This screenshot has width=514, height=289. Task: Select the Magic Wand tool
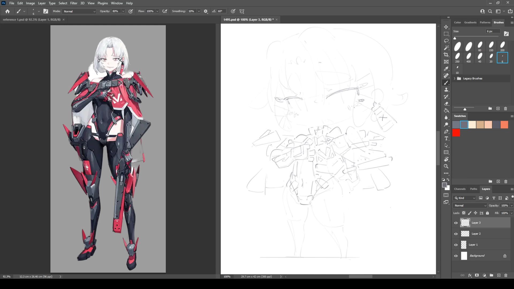[x=446, y=48]
